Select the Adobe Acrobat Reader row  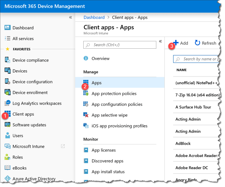click(196, 156)
